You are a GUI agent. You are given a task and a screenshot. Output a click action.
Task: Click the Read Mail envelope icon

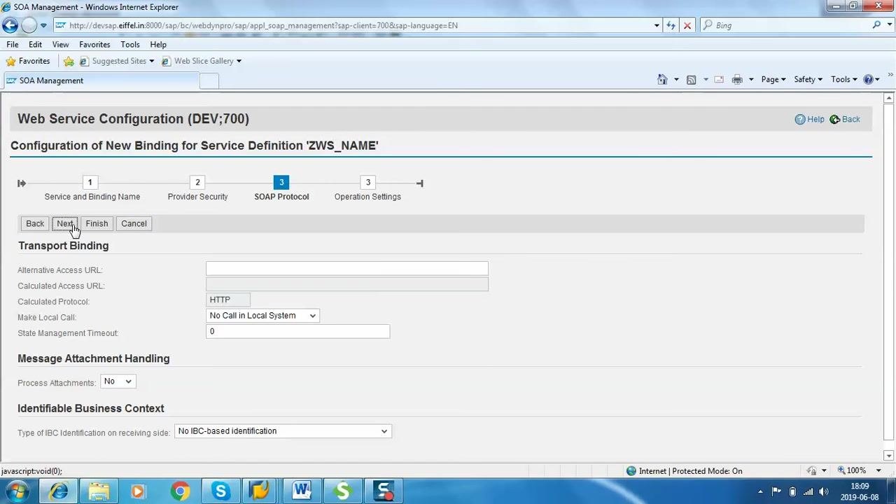tap(719, 79)
